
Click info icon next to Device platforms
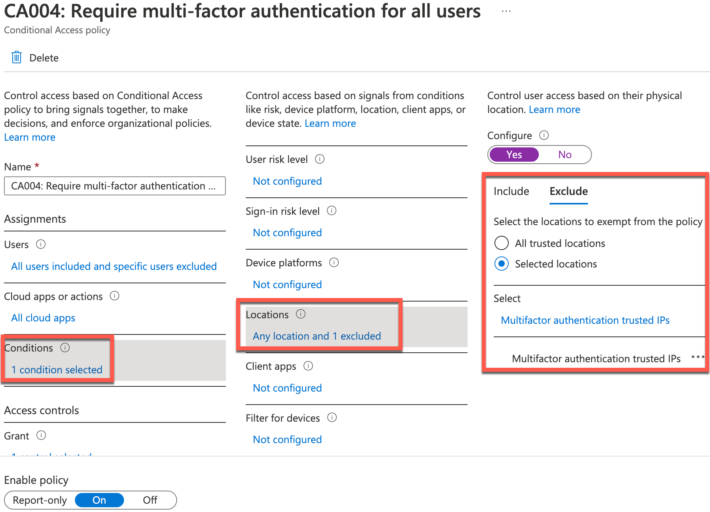tap(334, 262)
